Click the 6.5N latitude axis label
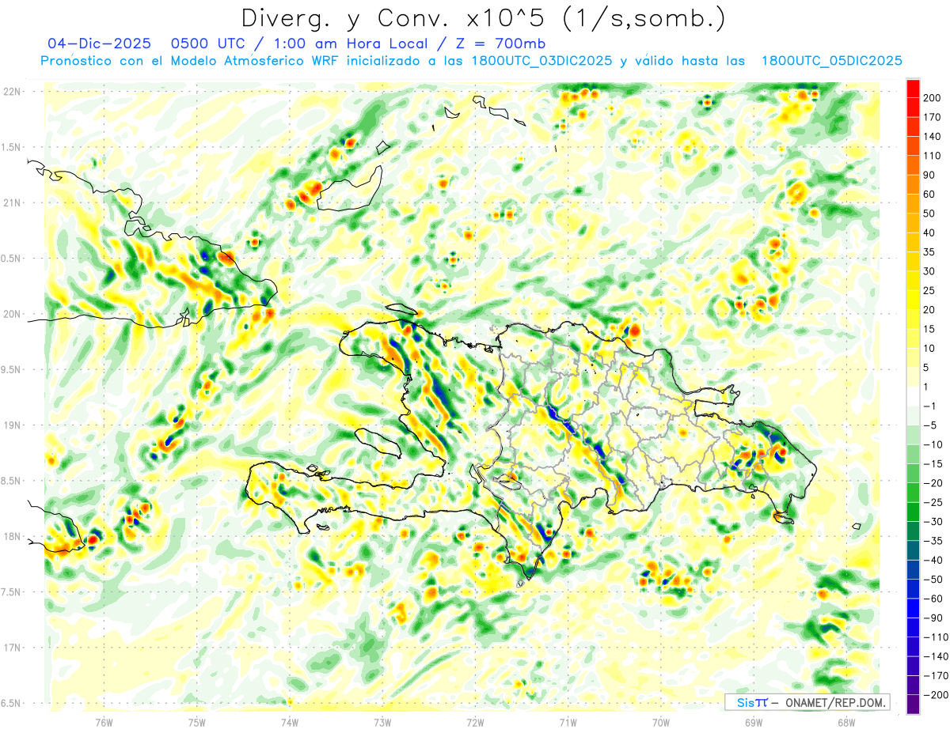This screenshot has height=733, width=950. coord(11,703)
